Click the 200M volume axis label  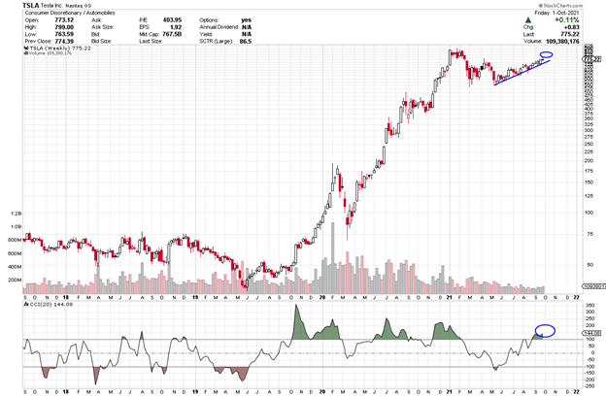[15, 280]
